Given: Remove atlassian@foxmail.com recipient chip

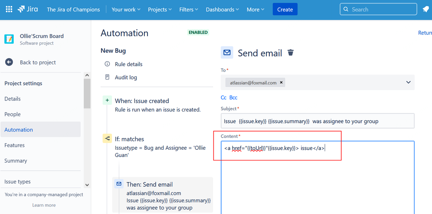Looking at the screenshot, I should [281, 82].
